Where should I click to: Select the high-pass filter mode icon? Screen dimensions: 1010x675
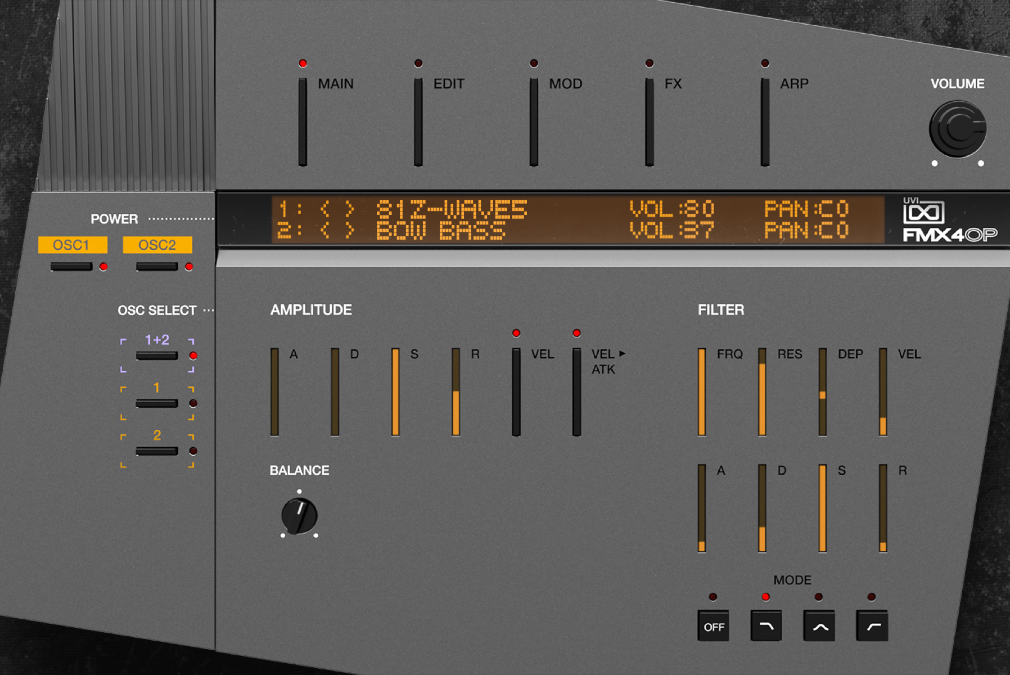872,626
